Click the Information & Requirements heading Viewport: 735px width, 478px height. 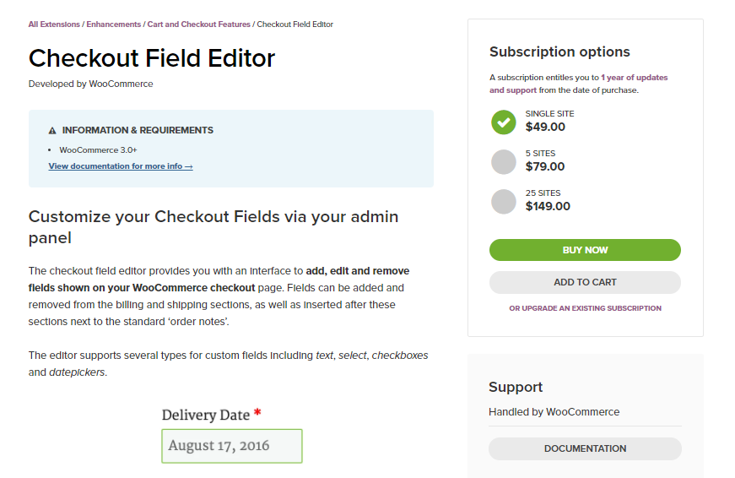coord(138,131)
